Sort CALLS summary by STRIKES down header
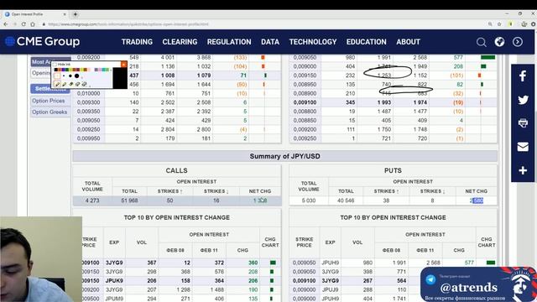The image size is (537, 302). point(216,191)
